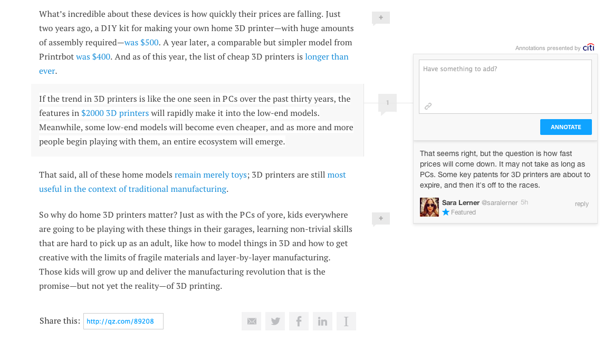Open the annotation bubble showing 1 comment
This screenshot has height=341, width=603.
(x=387, y=103)
